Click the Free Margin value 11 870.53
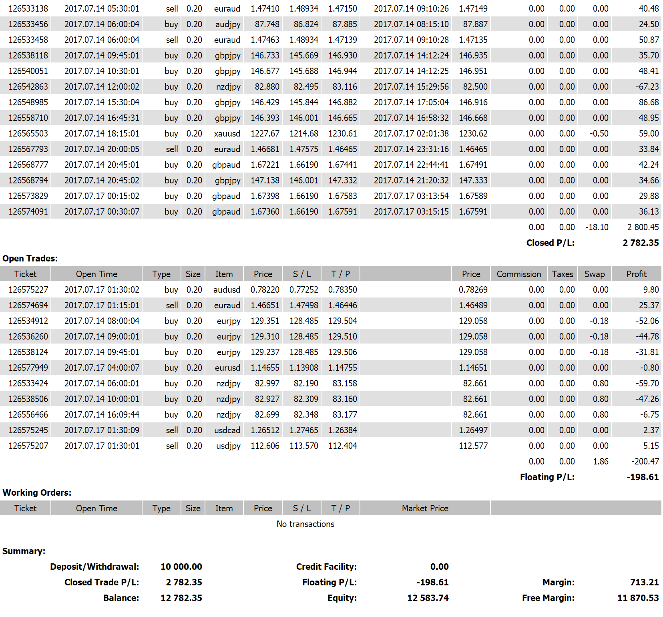Viewport: 663px width, 617px height. pos(638,598)
